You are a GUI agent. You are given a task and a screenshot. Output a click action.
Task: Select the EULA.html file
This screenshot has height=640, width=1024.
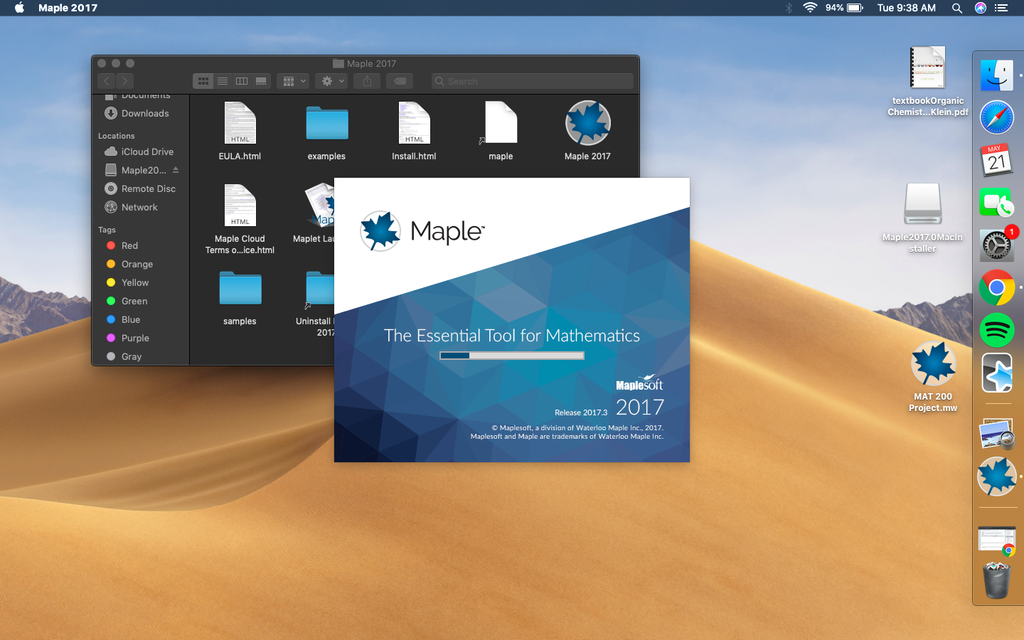tap(240, 124)
